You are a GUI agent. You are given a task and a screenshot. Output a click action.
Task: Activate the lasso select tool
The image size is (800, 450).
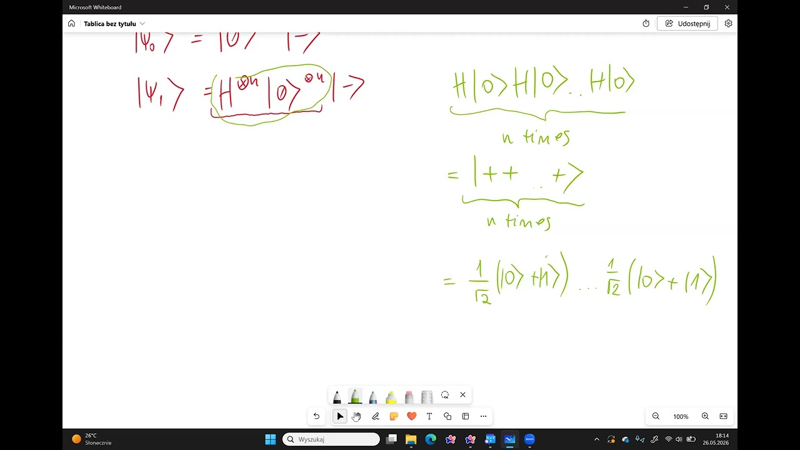click(445, 395)
